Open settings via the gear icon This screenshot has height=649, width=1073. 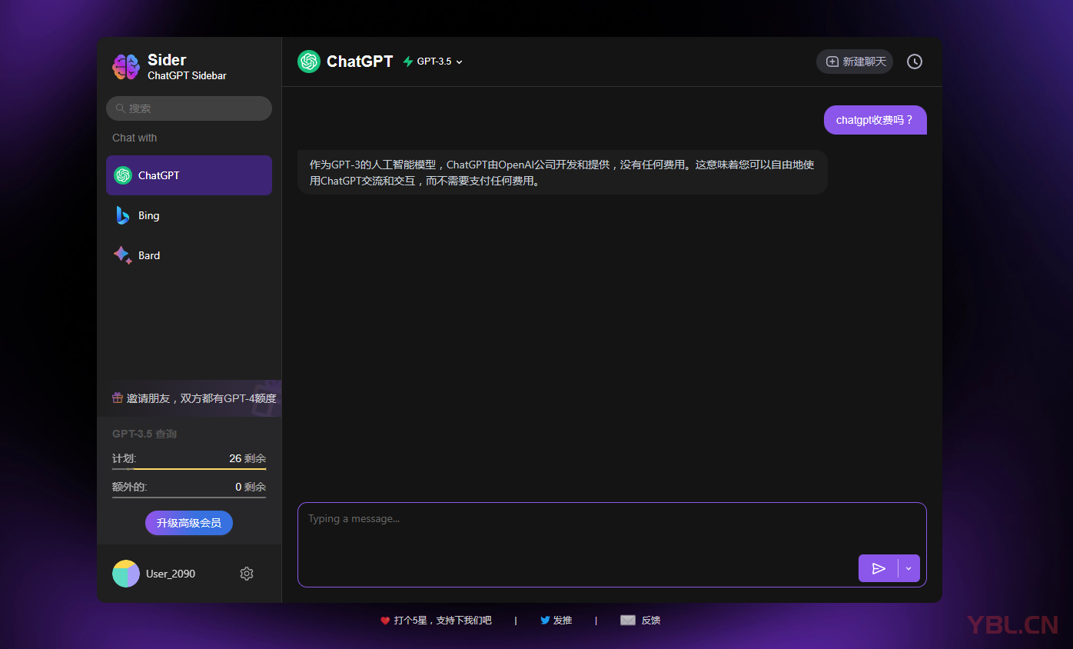pos(247,574)
